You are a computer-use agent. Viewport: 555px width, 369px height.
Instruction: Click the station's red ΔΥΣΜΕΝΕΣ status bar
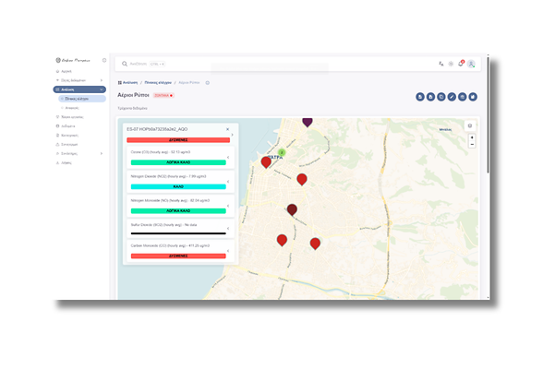(x=178, y=140)
